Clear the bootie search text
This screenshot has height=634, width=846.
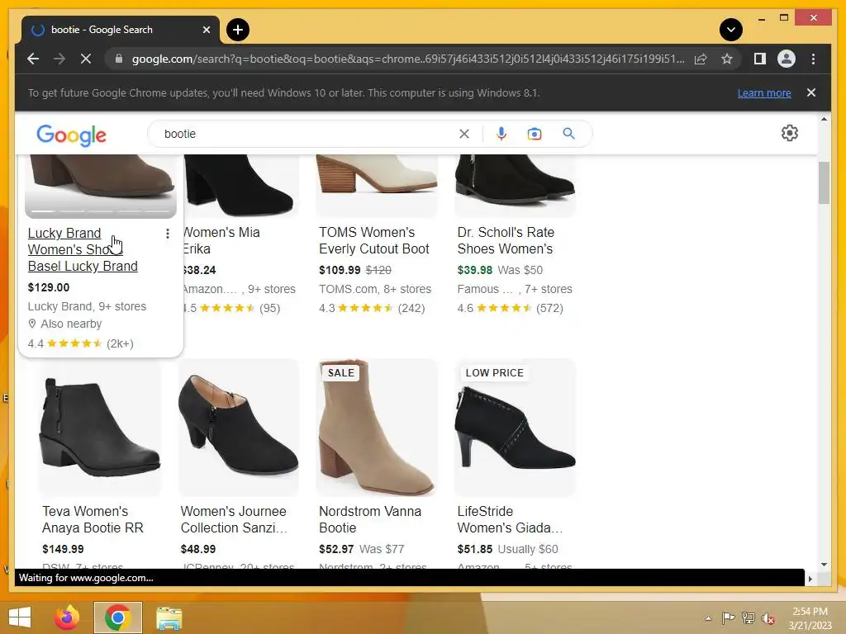click(464, 134)
